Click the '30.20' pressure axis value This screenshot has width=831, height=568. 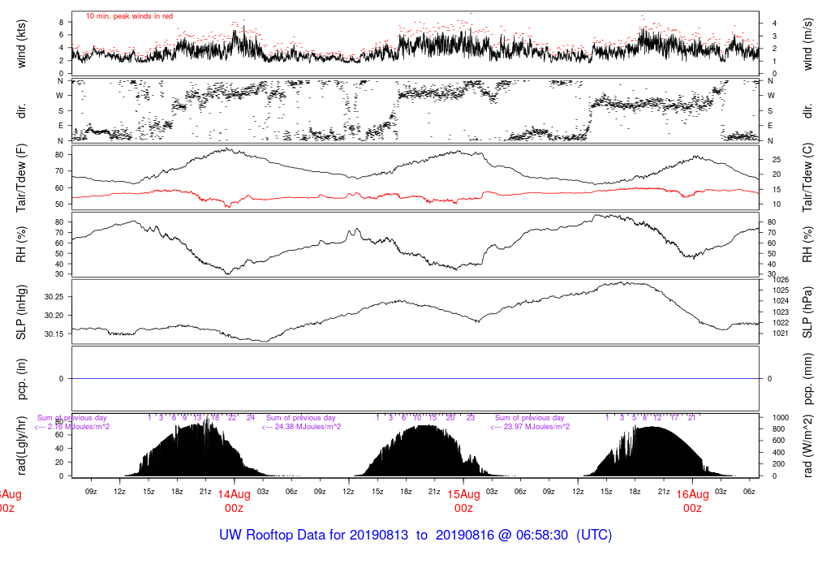point(54,316)
